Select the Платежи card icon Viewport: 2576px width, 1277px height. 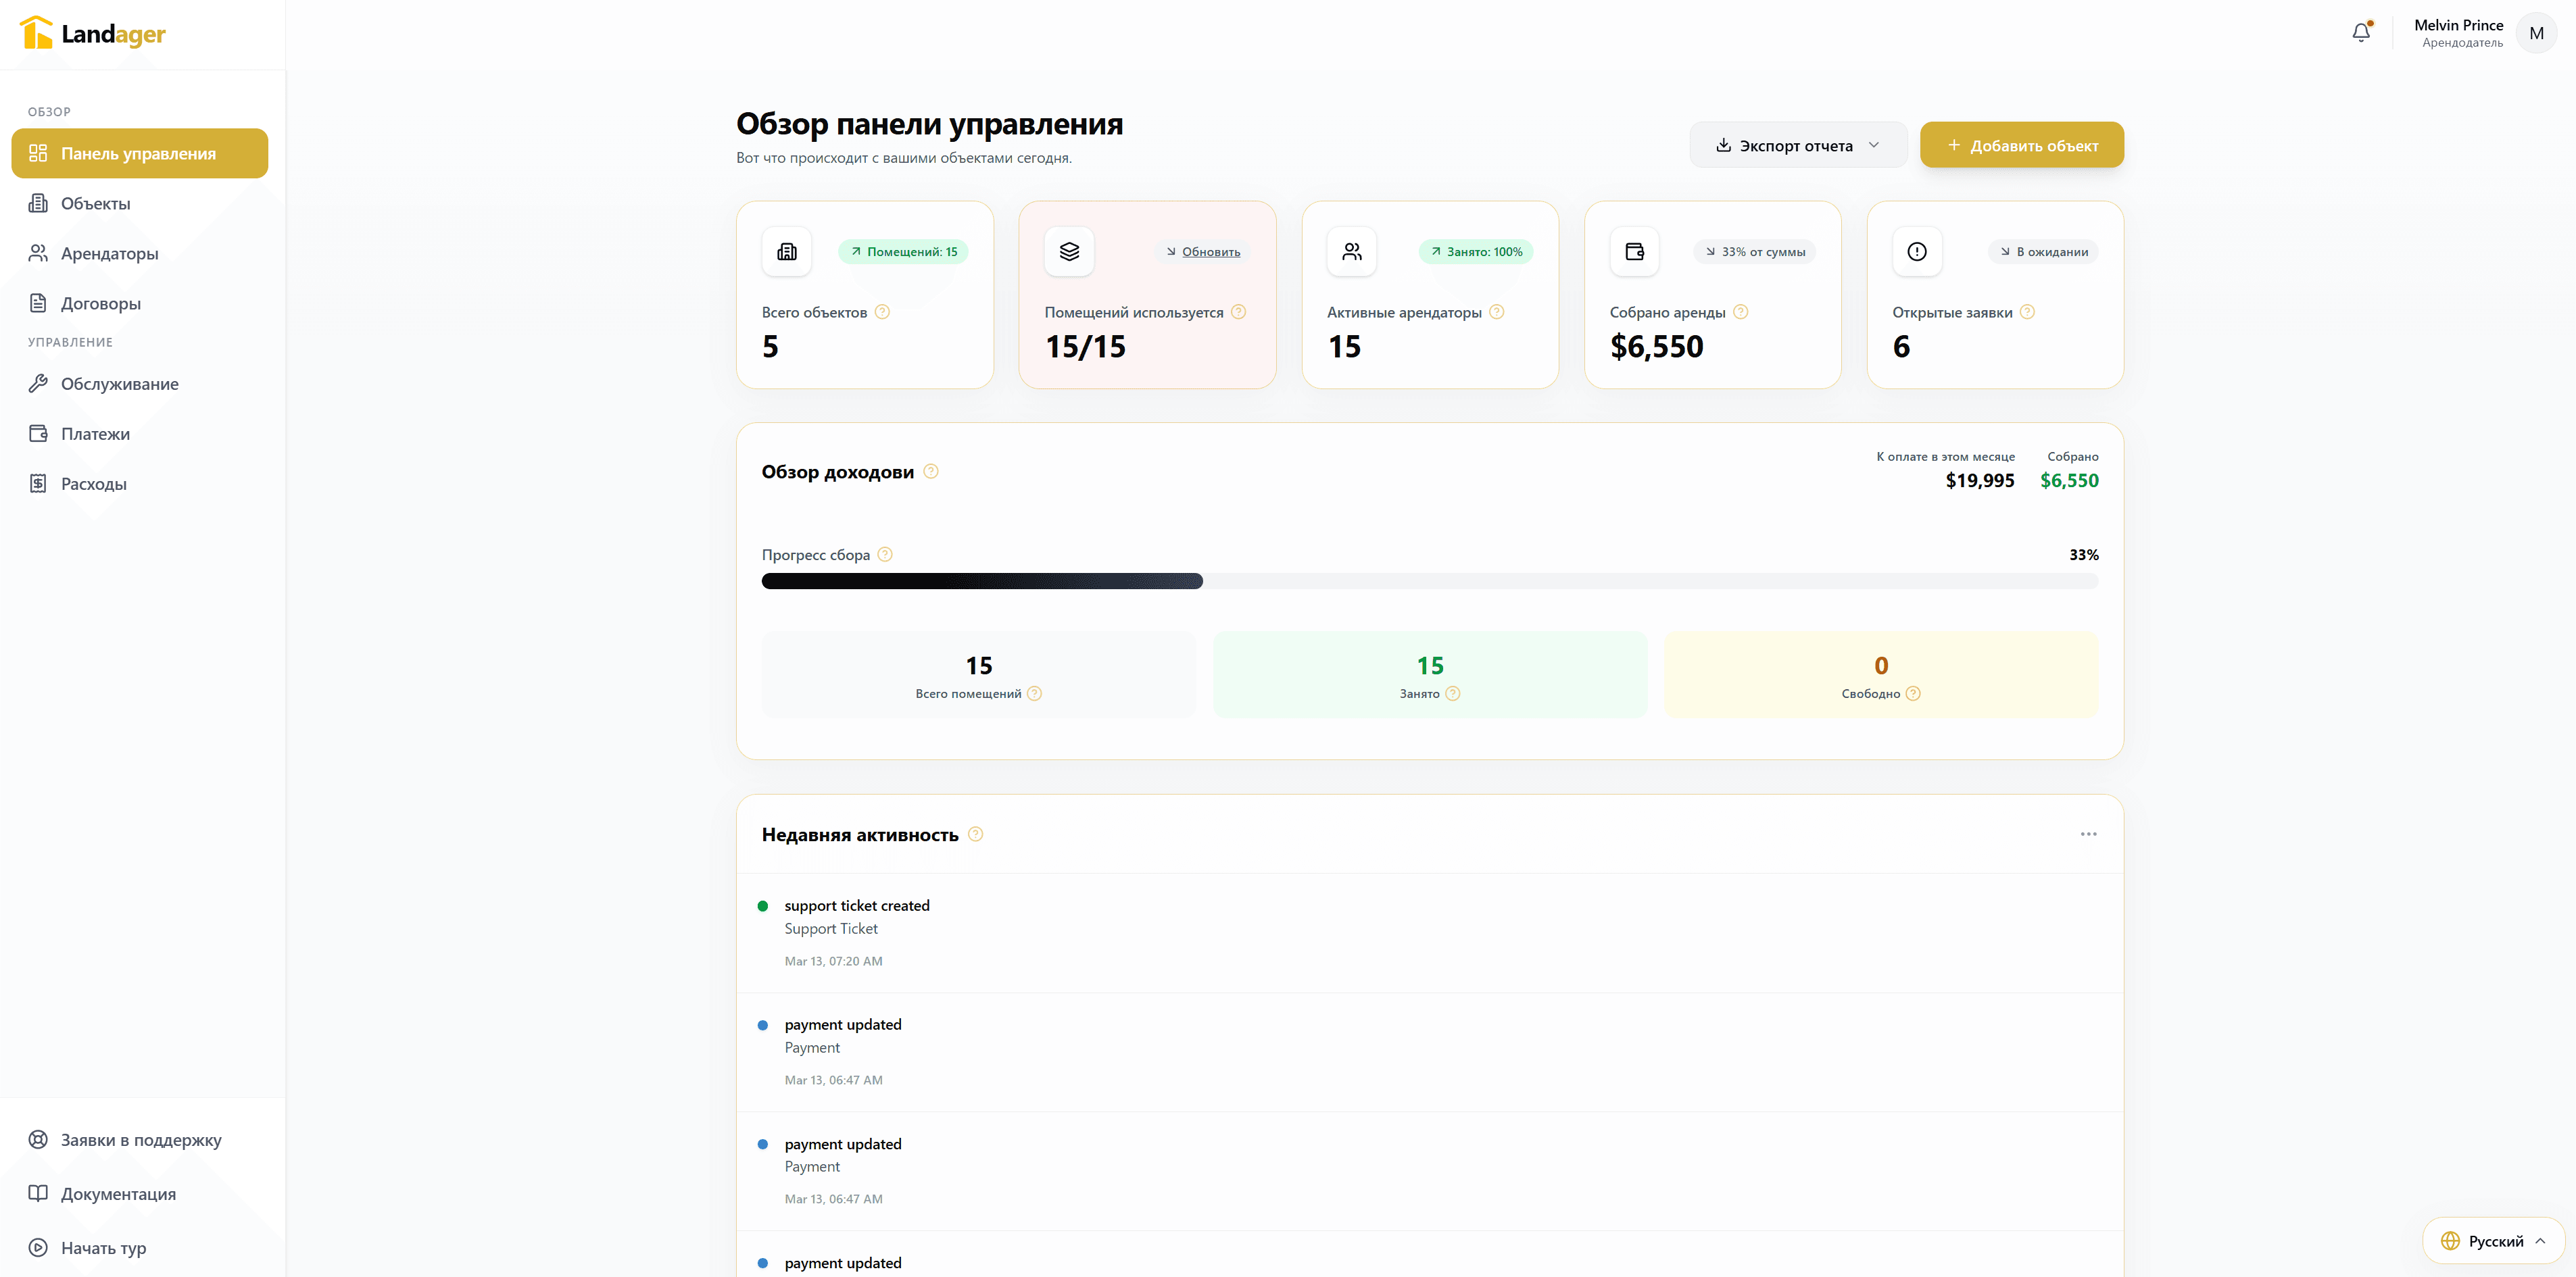point(38,432)
